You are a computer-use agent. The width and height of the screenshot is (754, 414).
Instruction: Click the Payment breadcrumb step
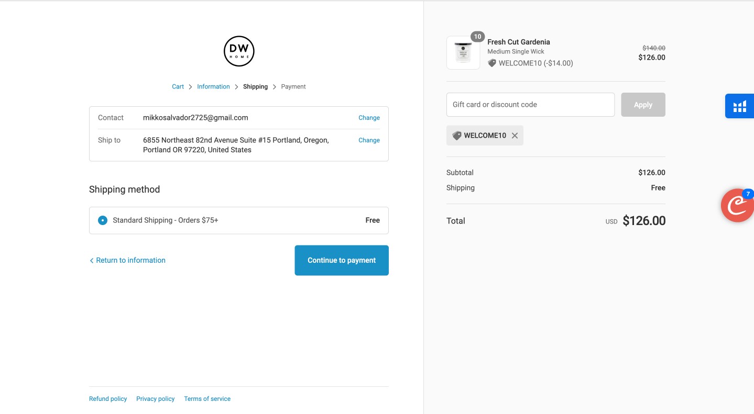293,87
